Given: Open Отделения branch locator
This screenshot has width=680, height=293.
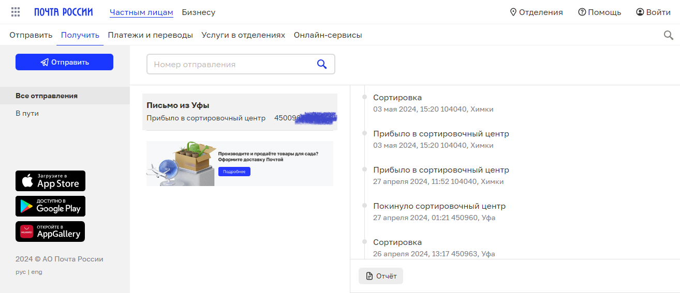Looking at the screenshot, I should (x=536, y=12).
